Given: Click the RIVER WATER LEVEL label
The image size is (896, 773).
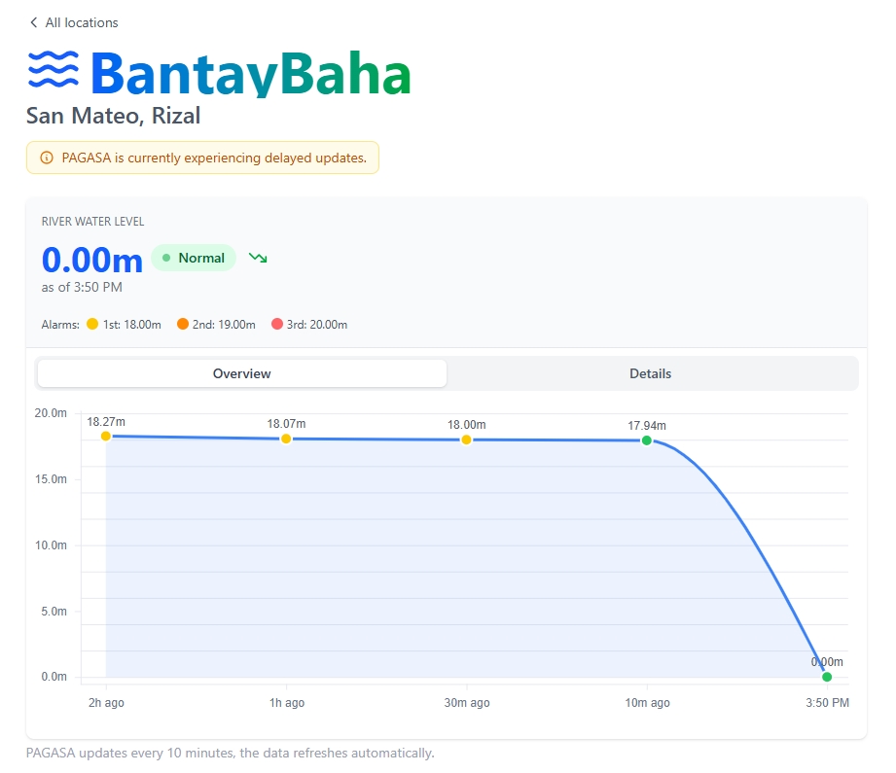Looking at the screenshot, I should pyautogui.click(x=92, y=221).
